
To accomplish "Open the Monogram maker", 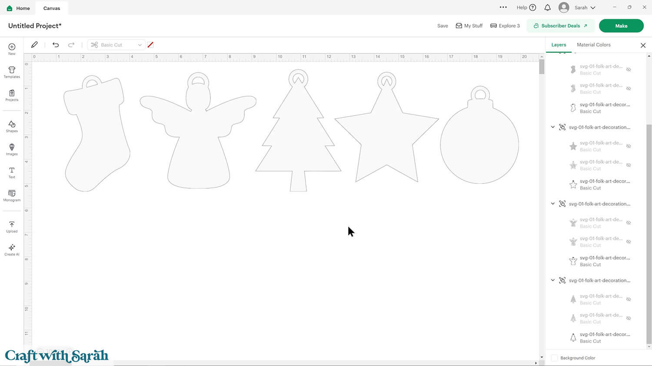I will pos(12,193).
